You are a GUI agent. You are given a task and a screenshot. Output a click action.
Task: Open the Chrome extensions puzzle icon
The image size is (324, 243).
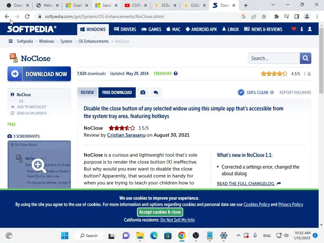(x=276, y=16)
